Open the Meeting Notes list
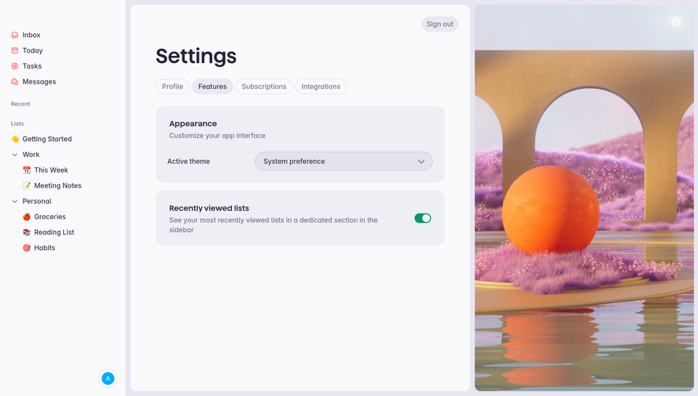The width and height of the screenshot is (698, 396). [58, 185]
